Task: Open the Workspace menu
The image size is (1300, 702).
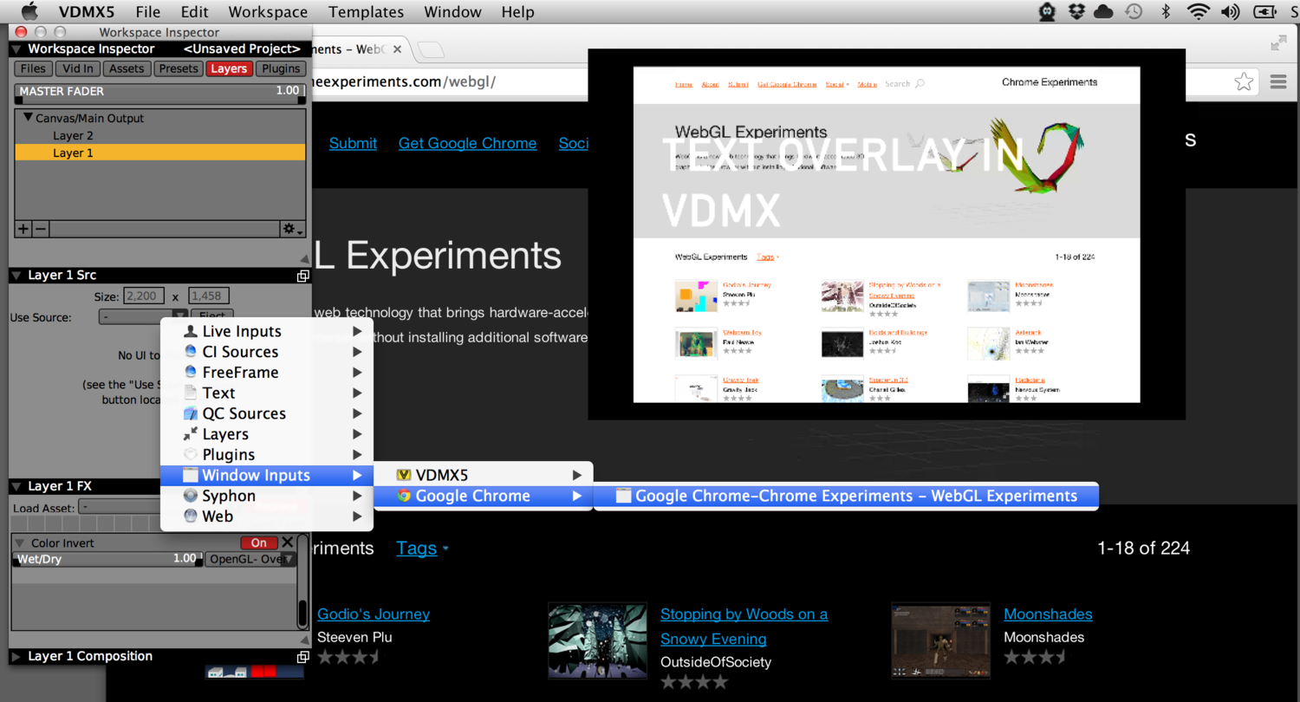Action: [268, 12]
